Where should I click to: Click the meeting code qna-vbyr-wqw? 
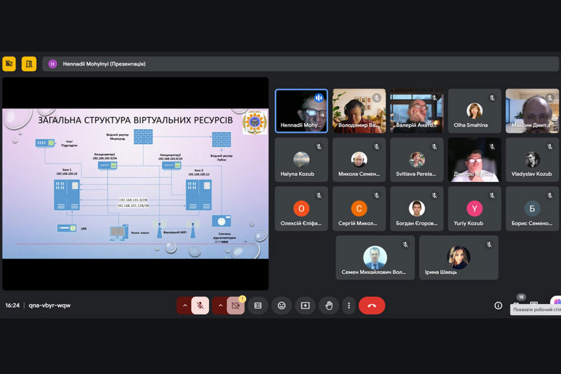(x=49, y=305)
